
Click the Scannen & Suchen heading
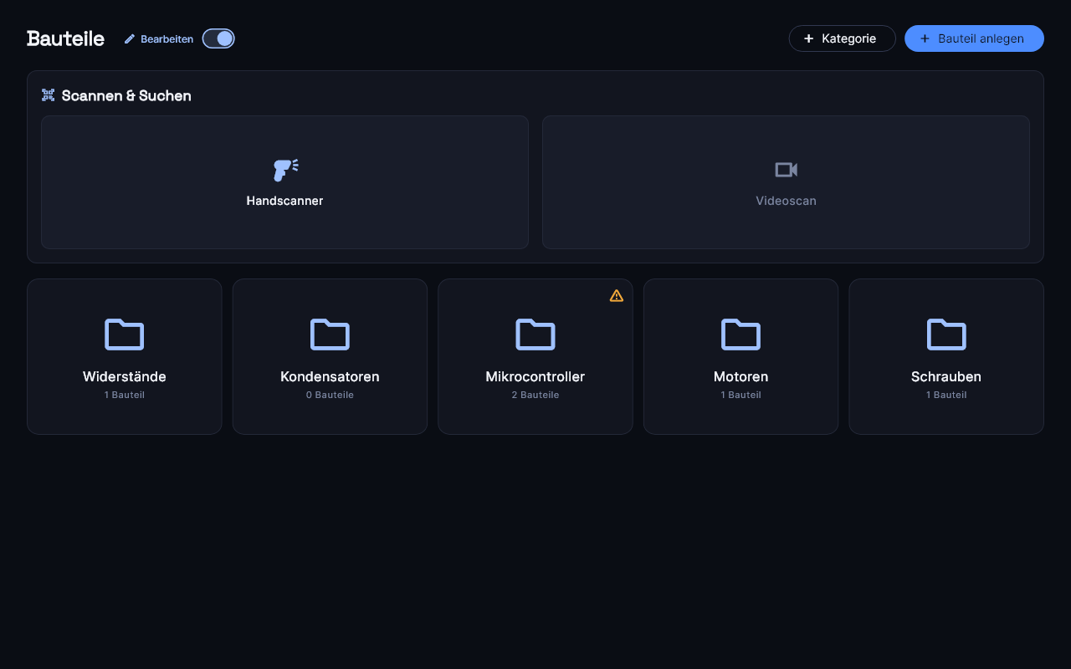126,95
